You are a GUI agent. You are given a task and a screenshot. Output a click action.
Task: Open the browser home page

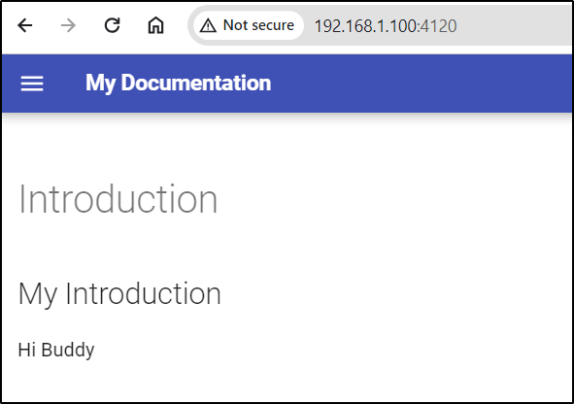pyautogui.click(x=155, y=25)
